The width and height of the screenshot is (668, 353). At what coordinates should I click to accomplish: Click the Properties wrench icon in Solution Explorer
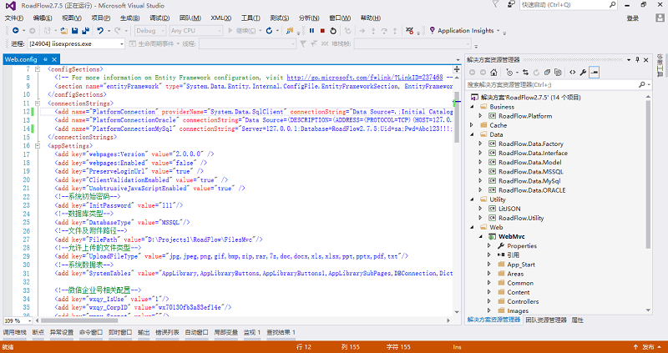pos(582,73)
